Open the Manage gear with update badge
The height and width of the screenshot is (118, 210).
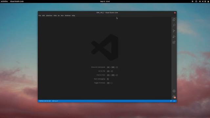click(174, 97)
